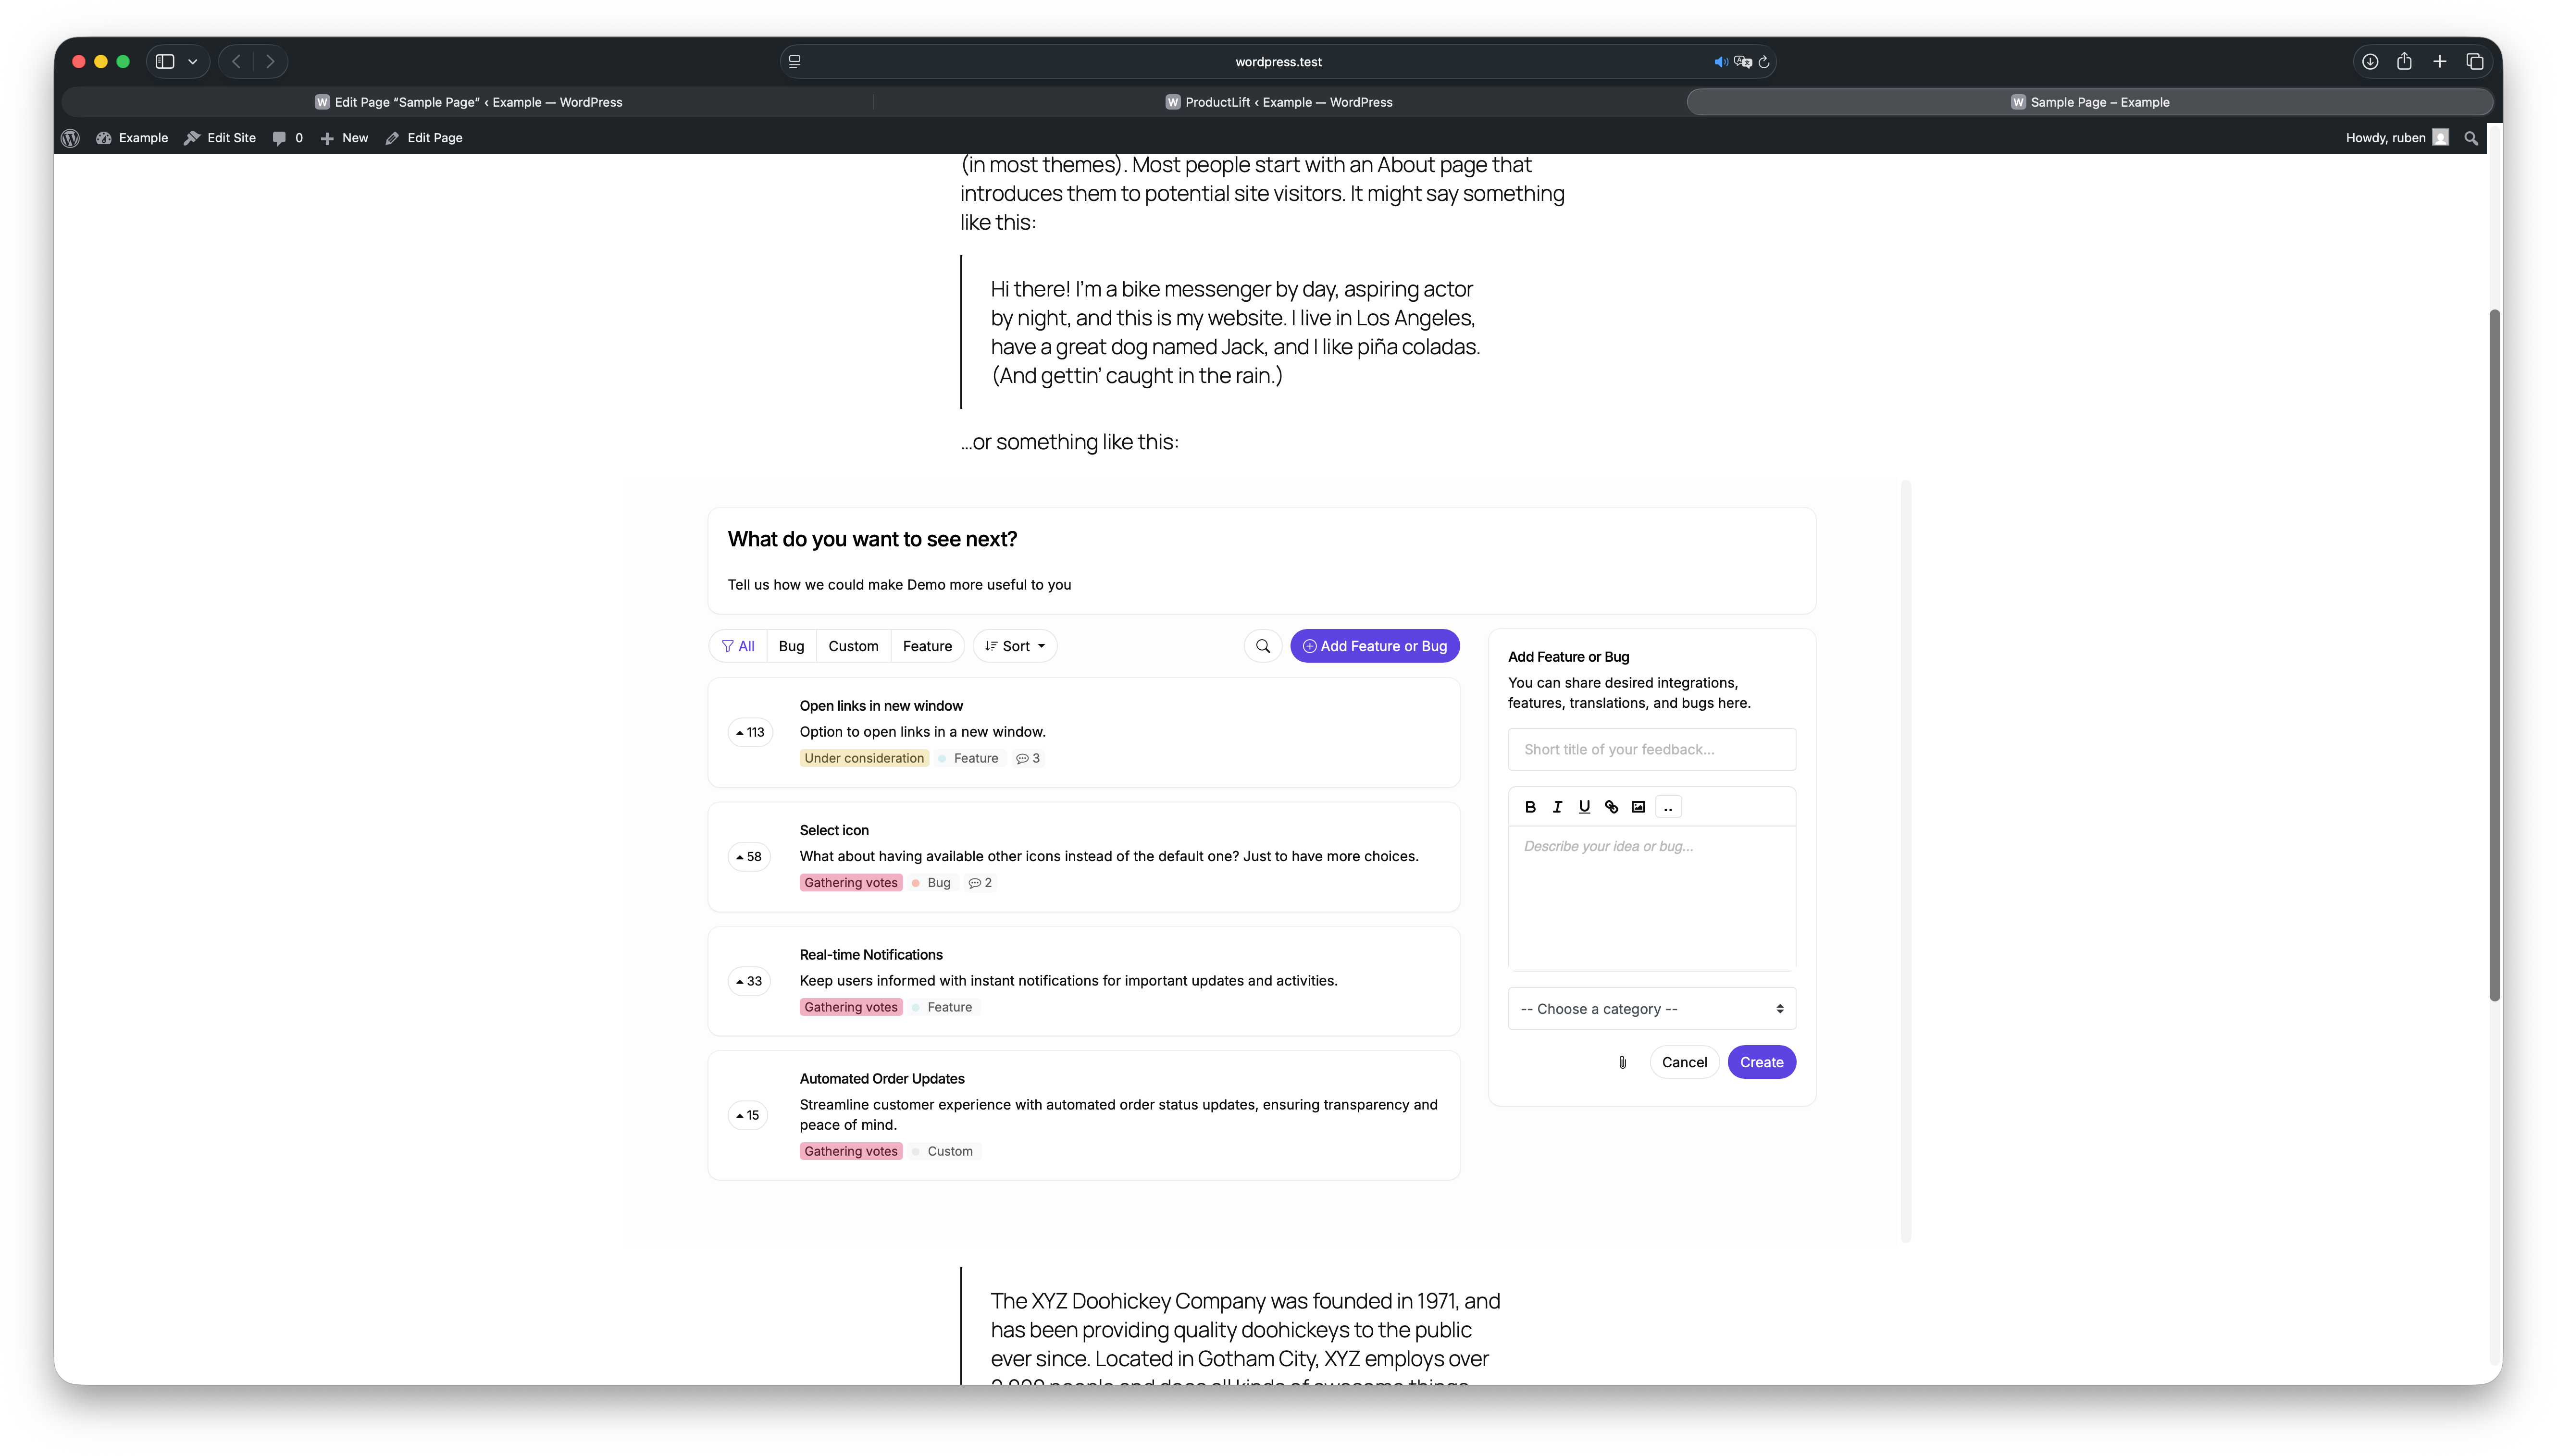Filter posts by the Custom tab
The width and height of the screenshot is (2557, 1456).
853,646
